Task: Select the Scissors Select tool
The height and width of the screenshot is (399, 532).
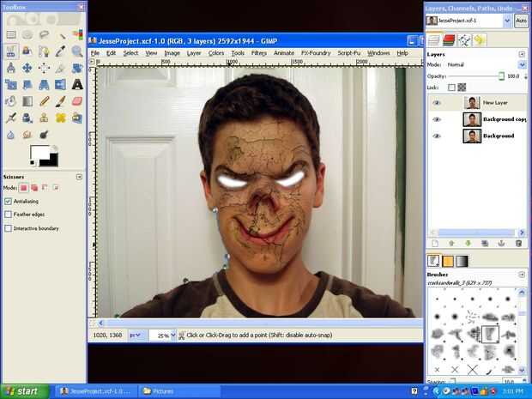Action: tap(11, 51)
